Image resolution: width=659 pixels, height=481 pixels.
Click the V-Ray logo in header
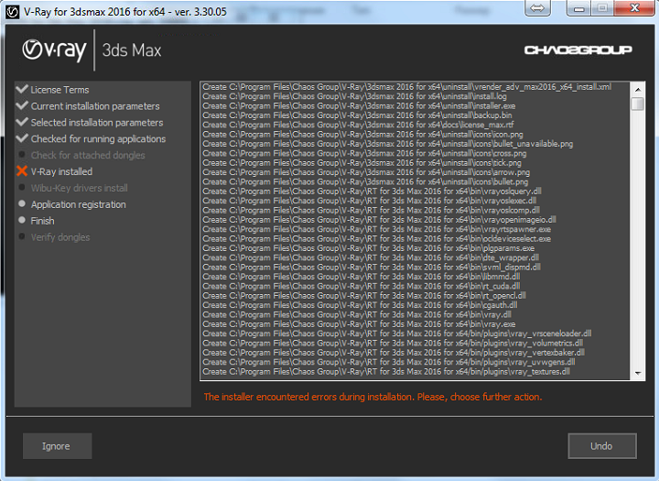[x=54, y=50]
